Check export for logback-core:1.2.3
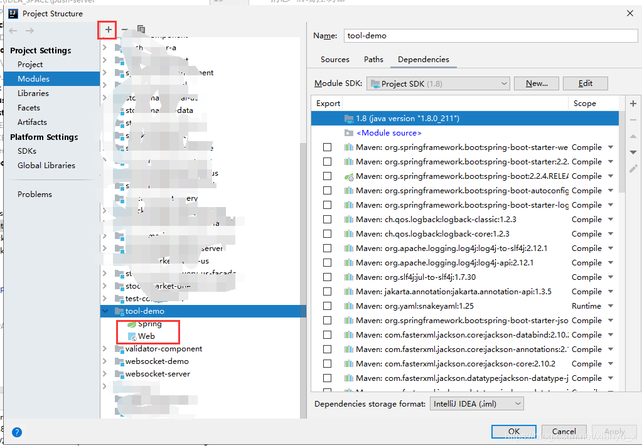Image resolution: width=642 pixels, height=448 pixels. [327, 234]
